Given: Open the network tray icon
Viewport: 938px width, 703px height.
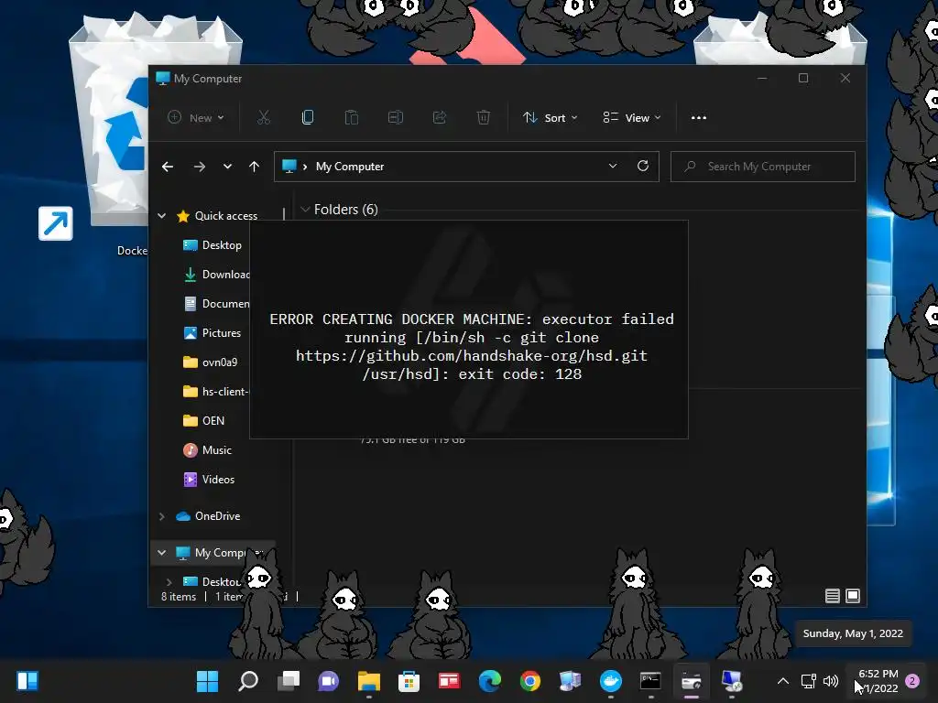Looking at the screenshot, I should point(808,681).
